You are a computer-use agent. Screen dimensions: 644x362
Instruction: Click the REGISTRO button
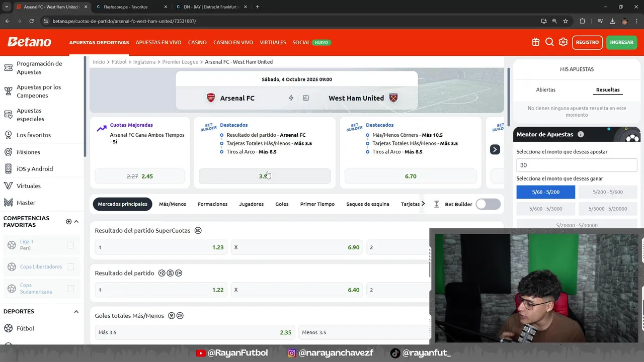coord(587,42)
